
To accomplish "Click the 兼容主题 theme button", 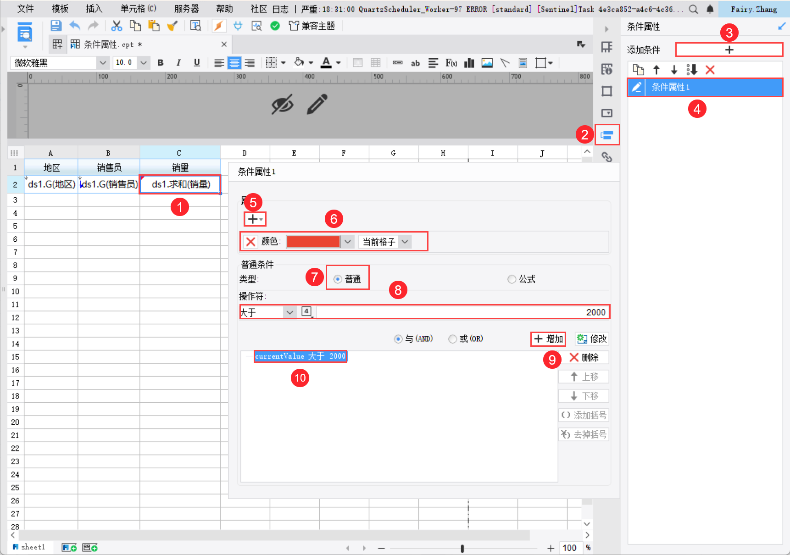I will 312,26.
